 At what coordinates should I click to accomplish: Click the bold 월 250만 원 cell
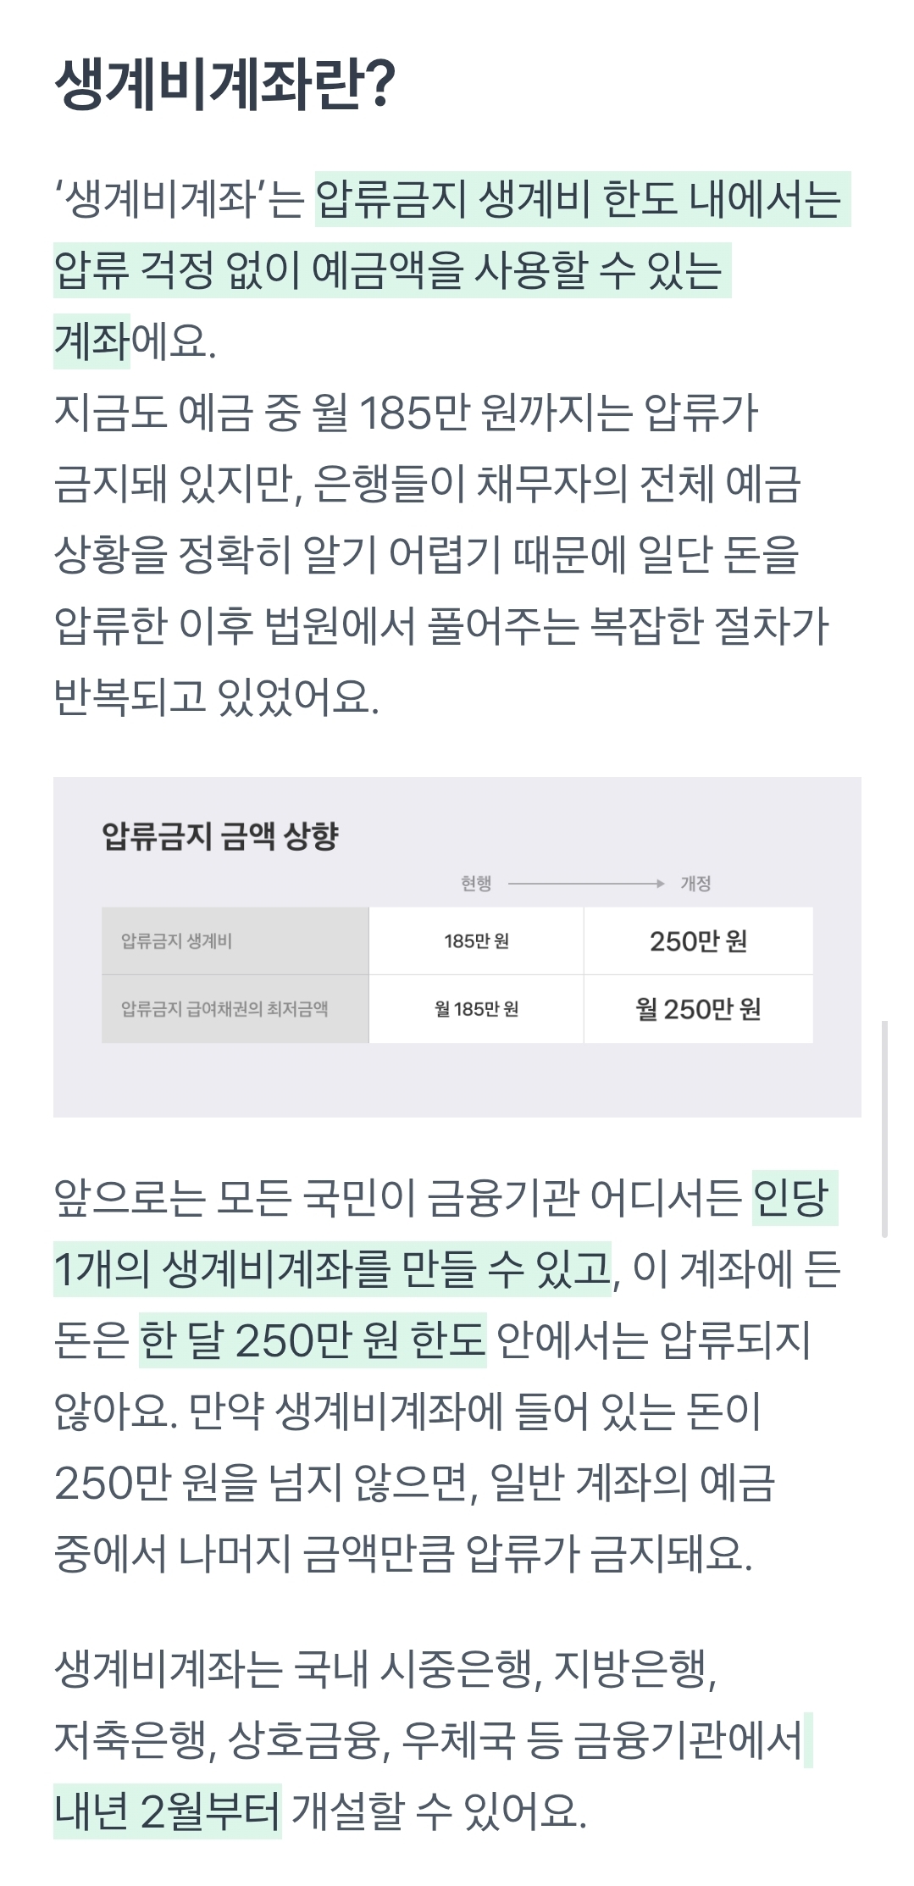pyautogui.click(x=698, y=1009)
